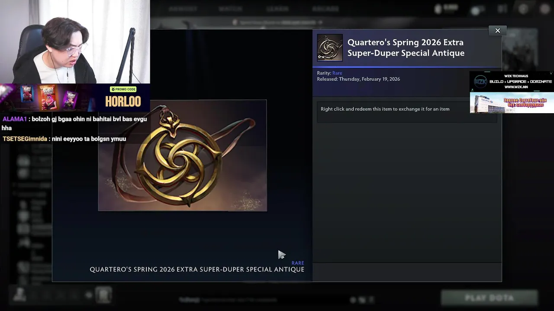Click the Carrefour store ad image
Screen dimensions: 554x311
pyautogui.click(x=512, y=103)
